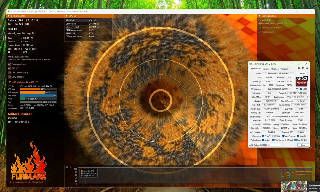Click the GPU hotspot bar

(x=38, y=92)
